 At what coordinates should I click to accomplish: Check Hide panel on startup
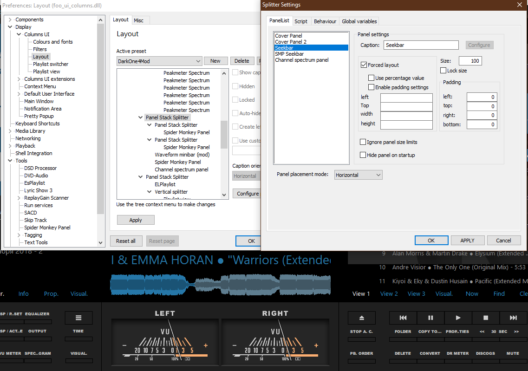(x=363, y=155)
